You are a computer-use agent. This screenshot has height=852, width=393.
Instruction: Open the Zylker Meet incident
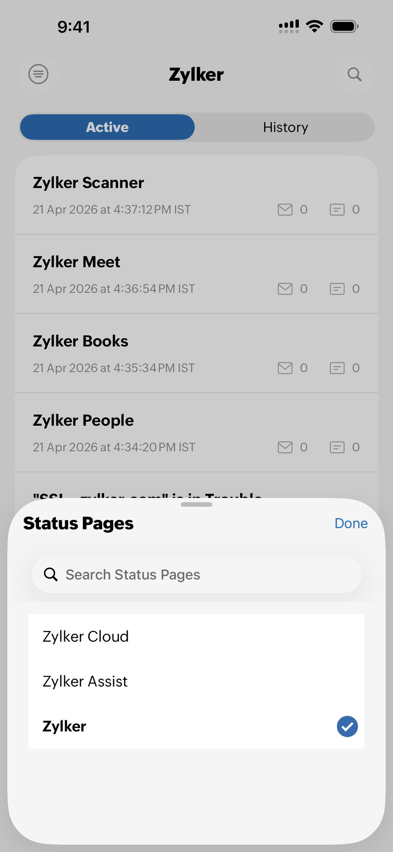point(77,262)
